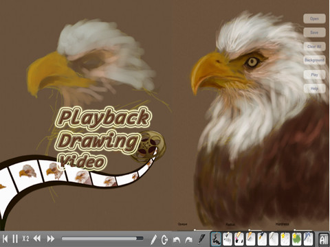Click the skip to start playback button
This screenshot has width=330, height=247.
click(5, 239)
